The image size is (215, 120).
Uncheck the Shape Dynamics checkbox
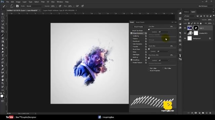(x=131, y=33)
